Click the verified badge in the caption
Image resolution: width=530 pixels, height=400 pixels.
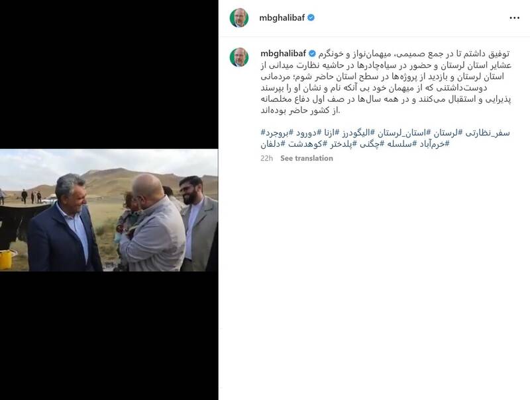click(x=312, y=54)
